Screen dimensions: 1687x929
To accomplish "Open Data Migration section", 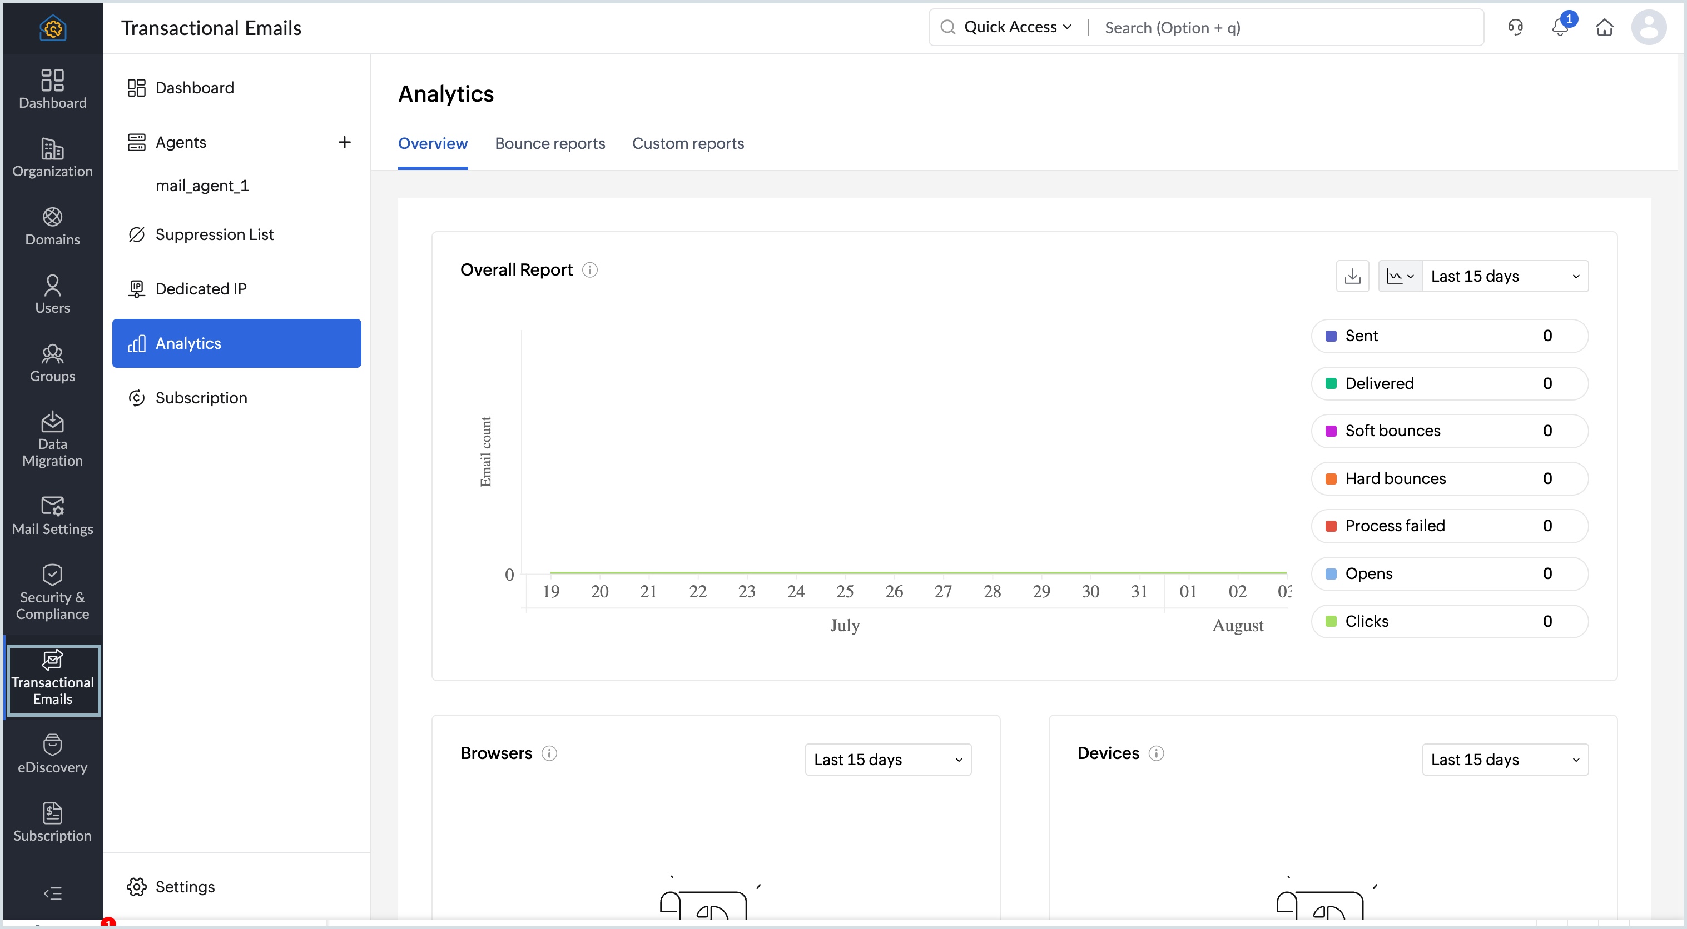I will click(x=52, y=439).
